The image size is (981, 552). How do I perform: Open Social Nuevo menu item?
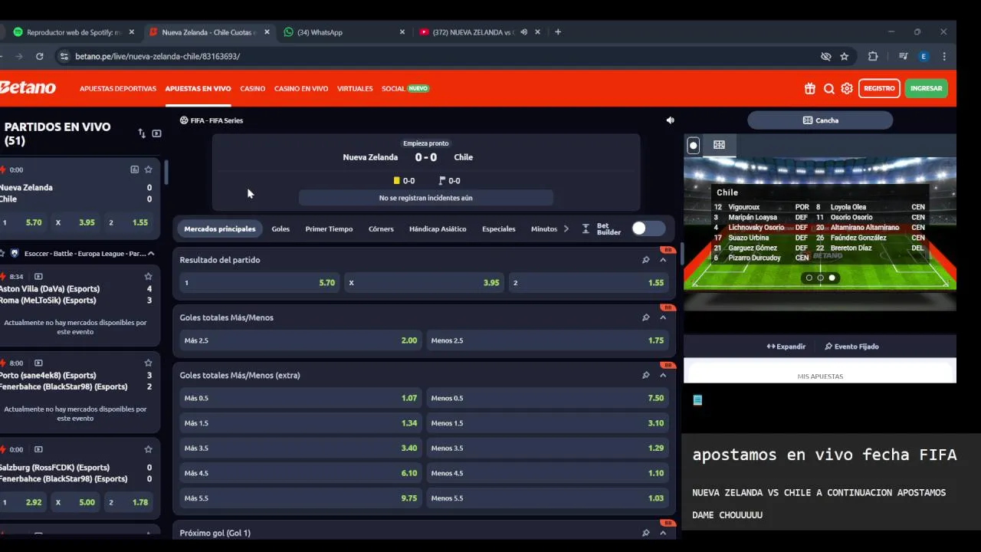405,89
